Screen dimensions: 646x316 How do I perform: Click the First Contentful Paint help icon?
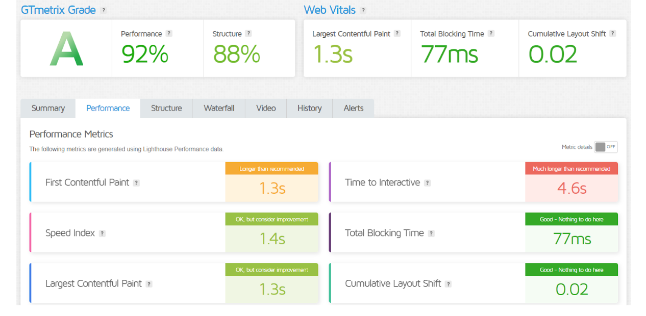(136, 182)
